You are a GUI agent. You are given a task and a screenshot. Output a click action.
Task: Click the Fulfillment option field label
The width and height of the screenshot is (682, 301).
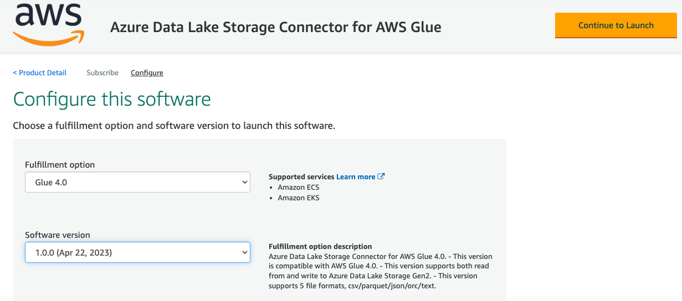[60, 165]
